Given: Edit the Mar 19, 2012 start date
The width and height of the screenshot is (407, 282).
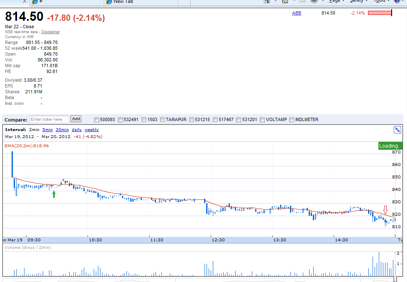Looking at the screenshot, I should point(20,137).
